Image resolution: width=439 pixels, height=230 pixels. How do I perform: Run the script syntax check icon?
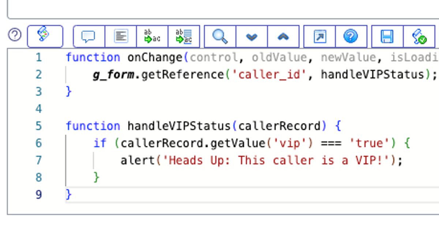point(419,37)
